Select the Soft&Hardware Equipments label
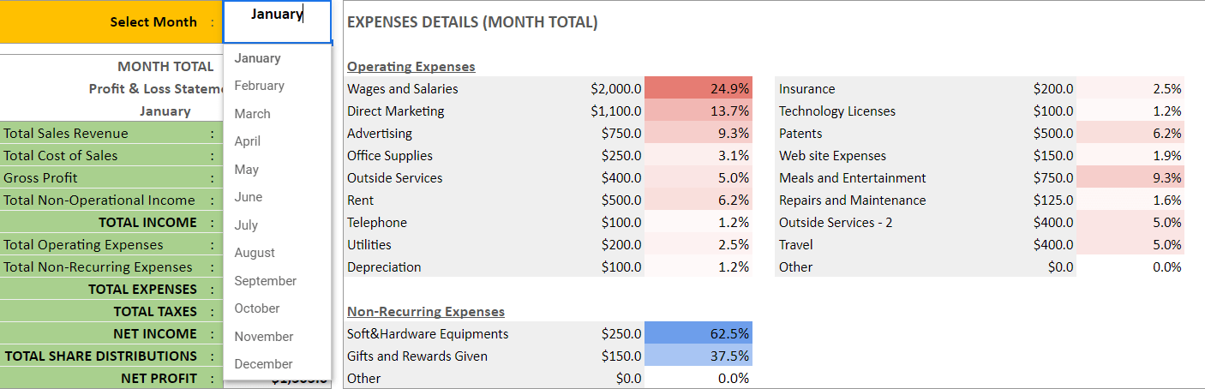The height and width of the screenshot is (389, 1205). click(x=428, y=334)
